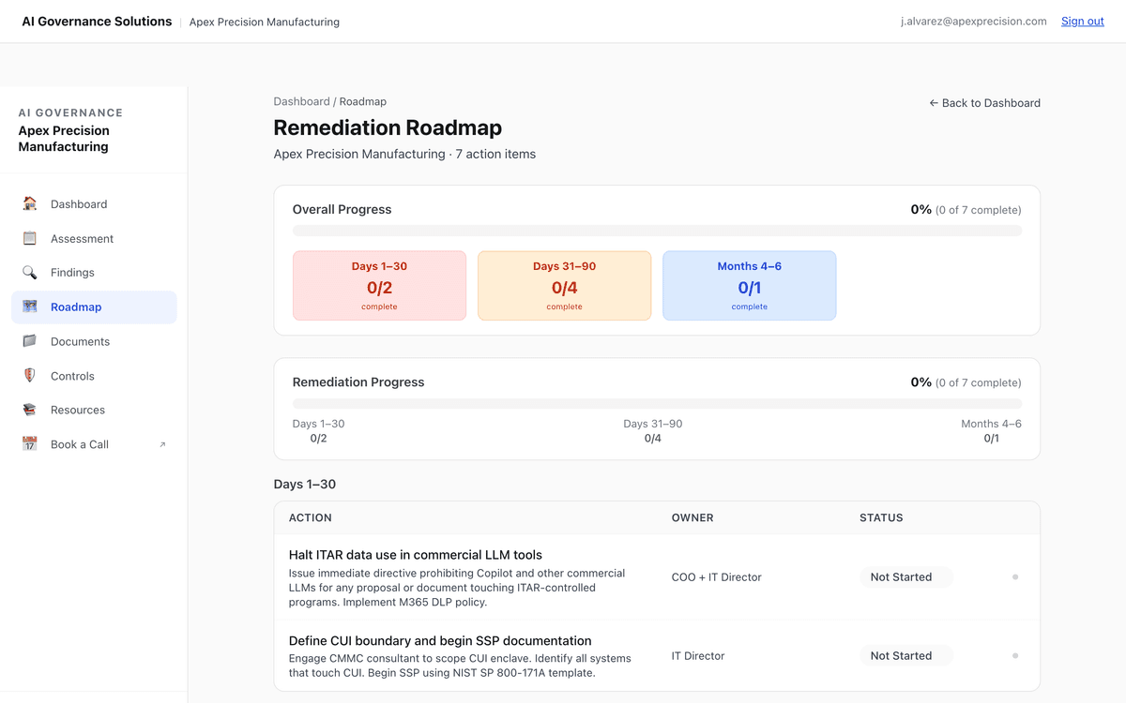
Task: Click the Assessment notepad icon
Action: (30, 238)
